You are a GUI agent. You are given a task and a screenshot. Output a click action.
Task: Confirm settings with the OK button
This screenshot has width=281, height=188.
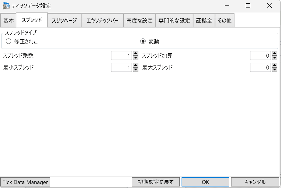205,182
